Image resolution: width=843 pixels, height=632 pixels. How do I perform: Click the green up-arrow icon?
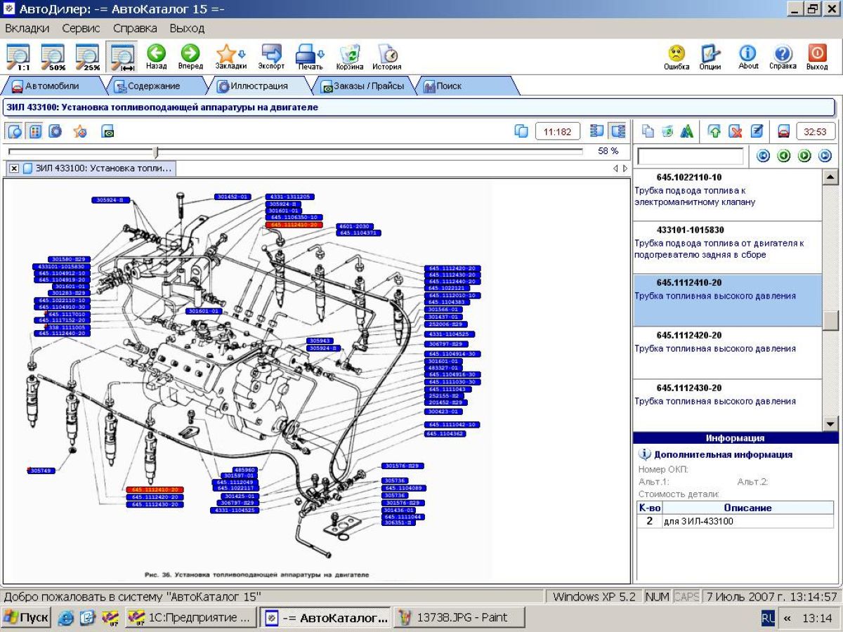715,131
